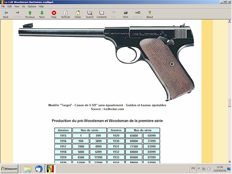Image resolution: width=232 pixels, height=174 pixels.
Task: Click the table cell 1933
Action: 116,157
